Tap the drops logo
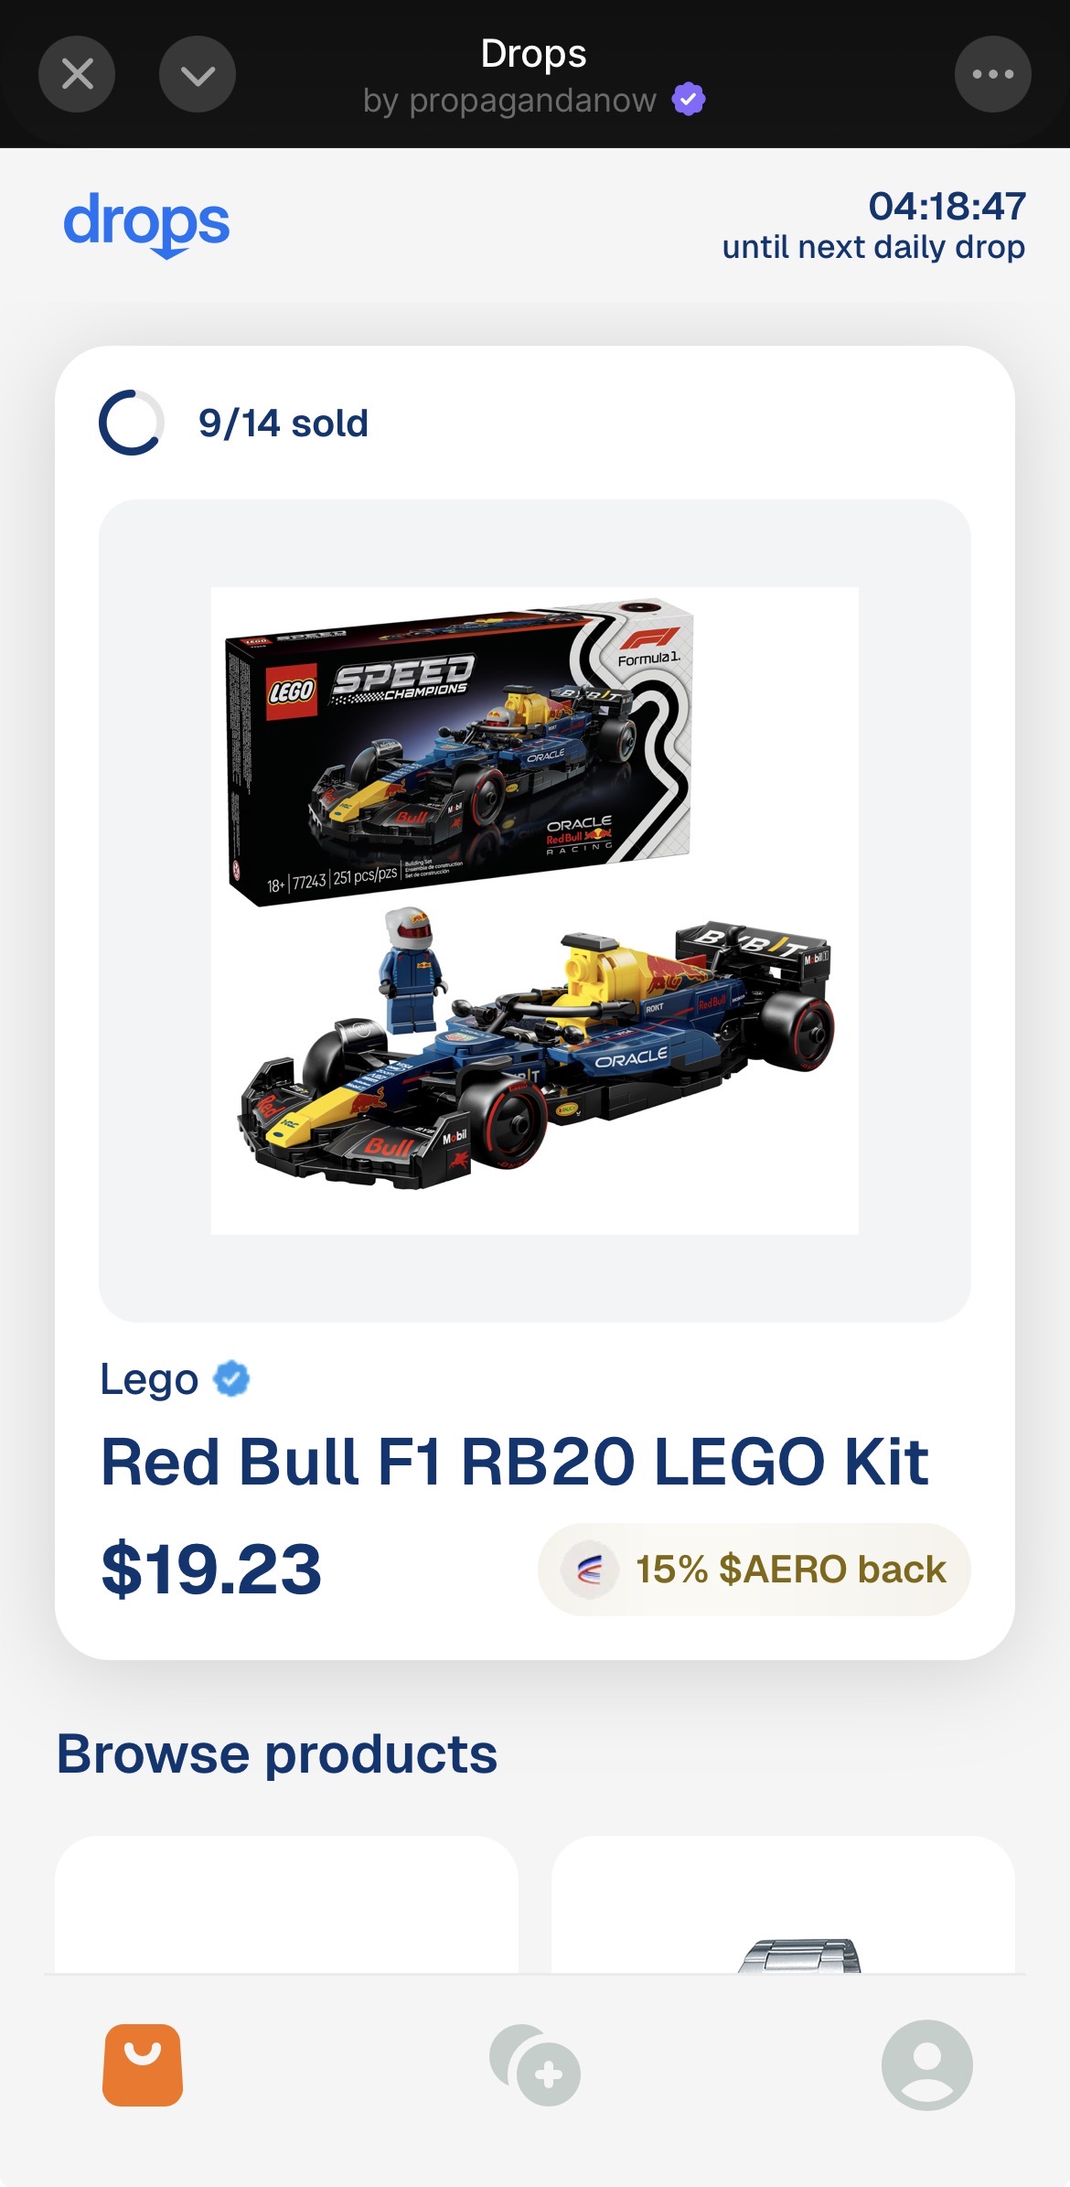This screenshot has width=1070, height=2187. click(146, 224)
